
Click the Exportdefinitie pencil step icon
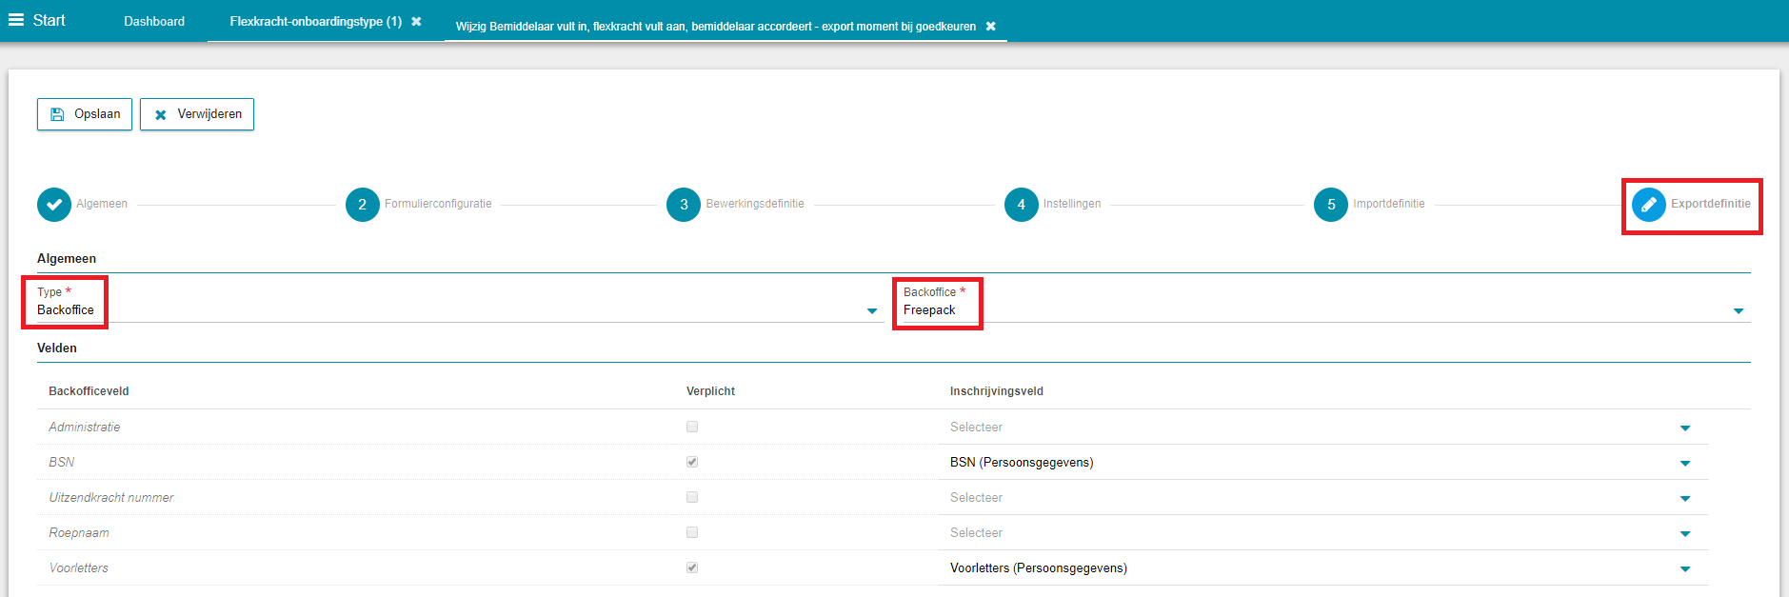click(1648, 204)
